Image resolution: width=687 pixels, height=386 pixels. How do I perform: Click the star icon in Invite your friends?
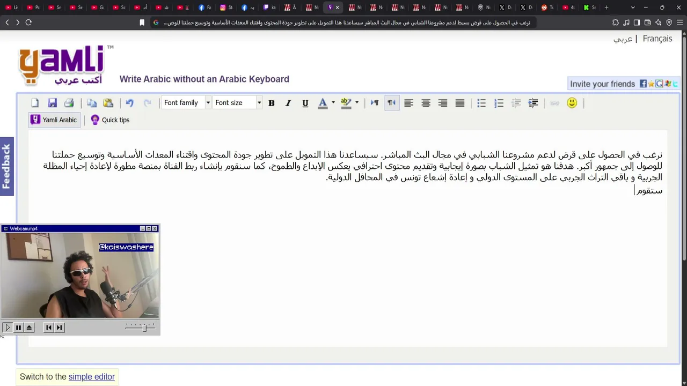[651, 84]
